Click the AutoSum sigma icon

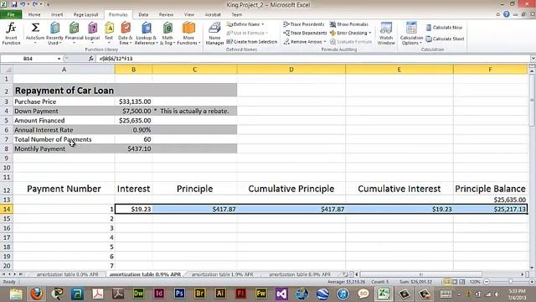pos(35,28)
